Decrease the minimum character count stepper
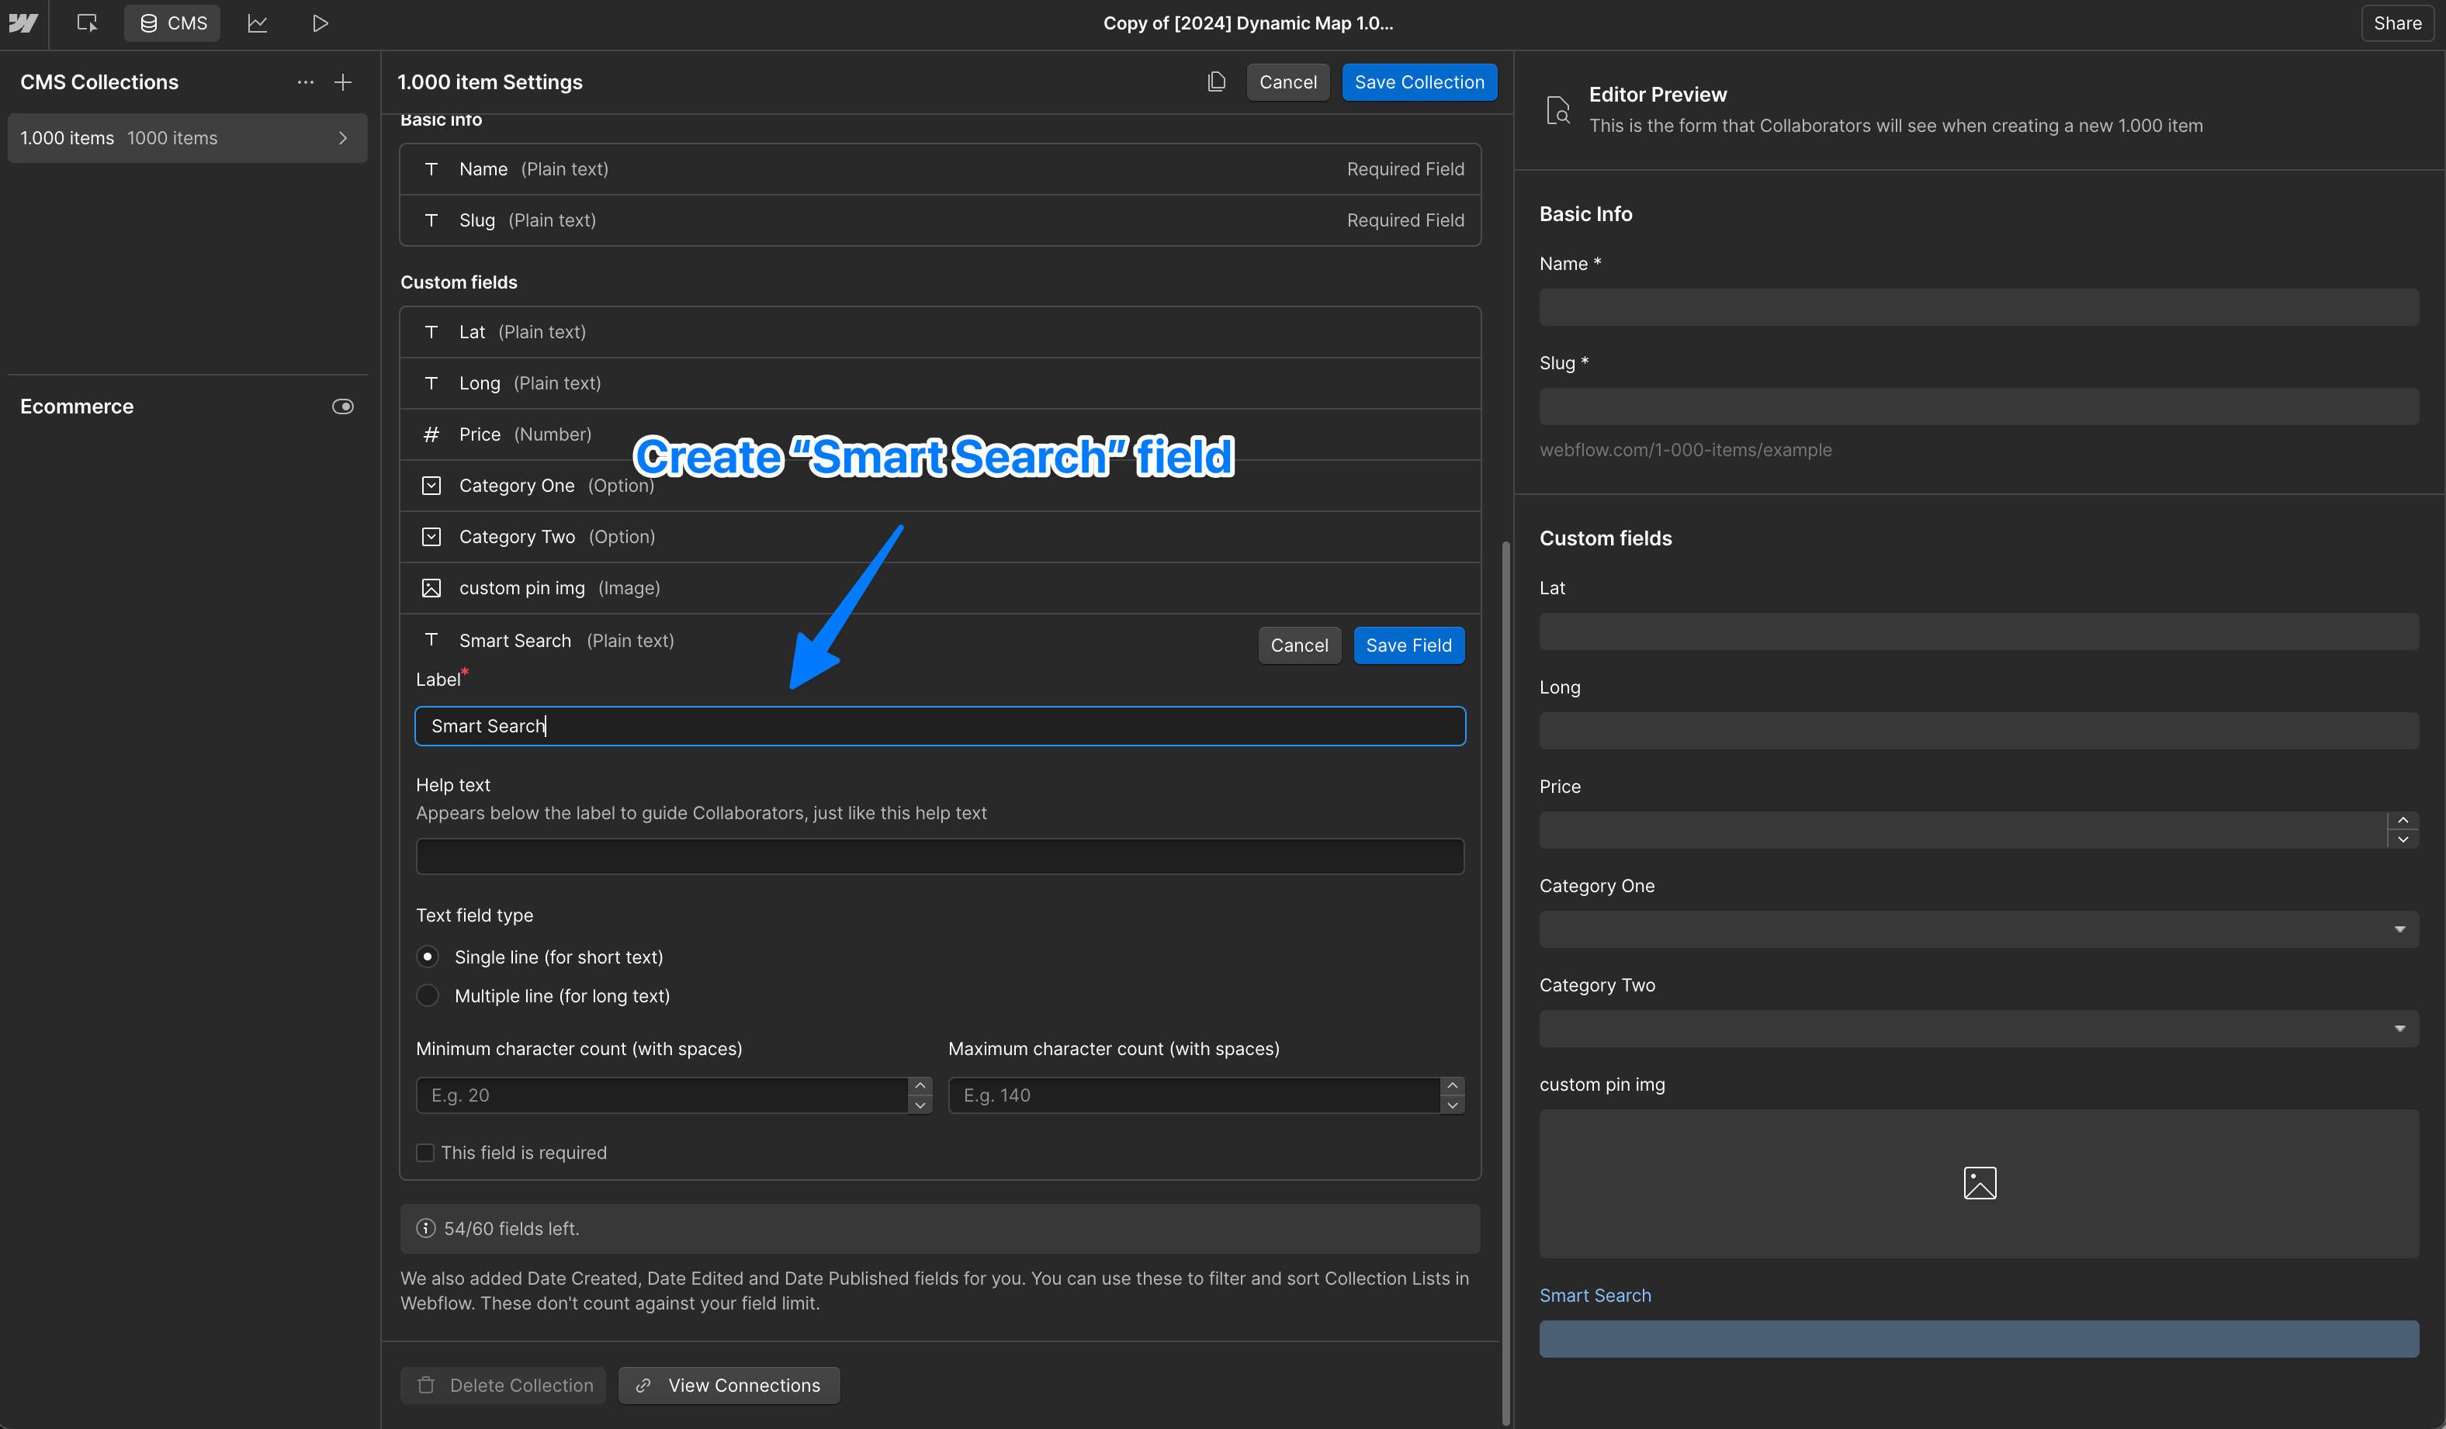The width and height of the screenshot is (2446, 1429). [x=920, y=1105]
